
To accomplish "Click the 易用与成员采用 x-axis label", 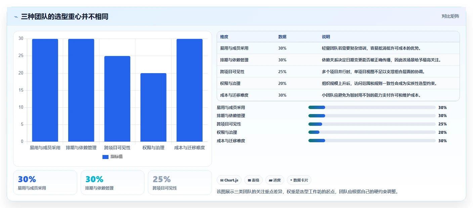I will [x=45, y=148].
